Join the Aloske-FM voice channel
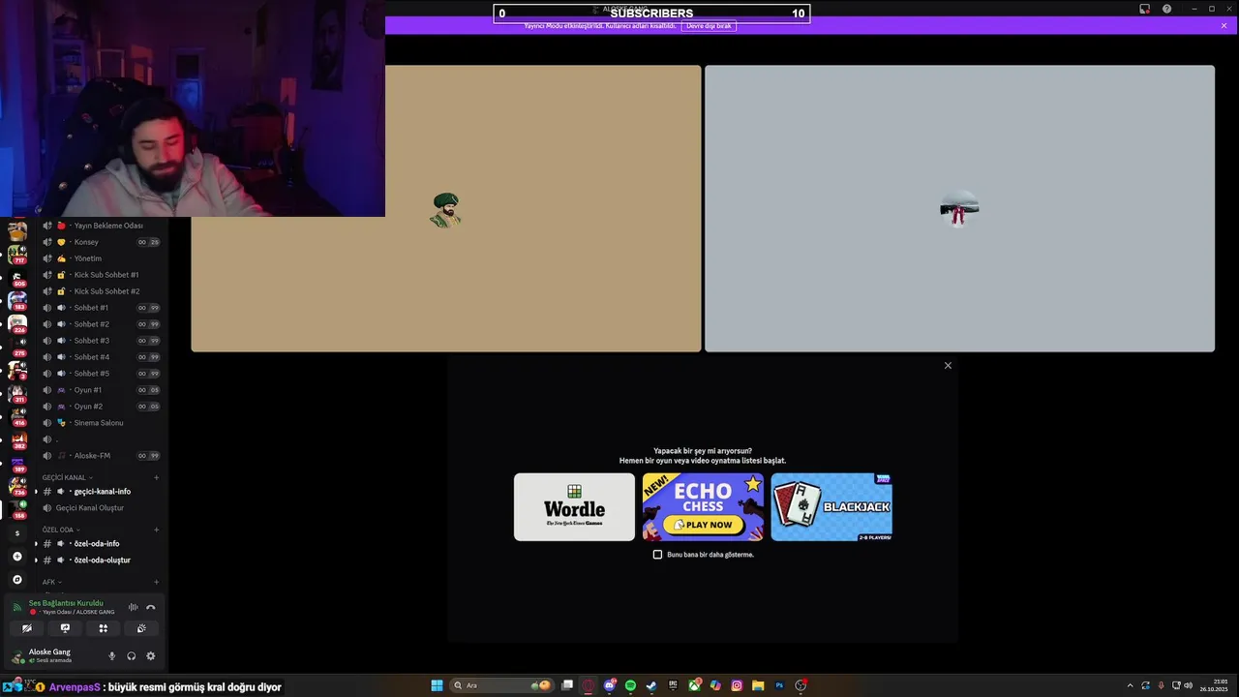Viewport: 1239px width, 697px height. pos(101,456)
